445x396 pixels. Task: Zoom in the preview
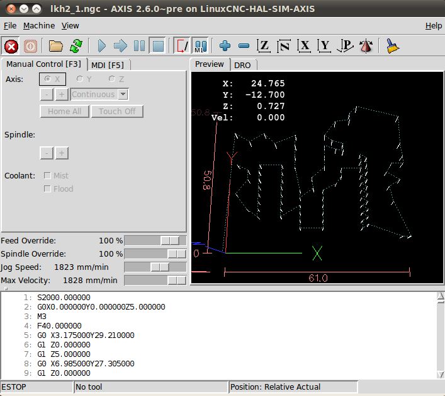pyautogui.click(x=225, y=46)
